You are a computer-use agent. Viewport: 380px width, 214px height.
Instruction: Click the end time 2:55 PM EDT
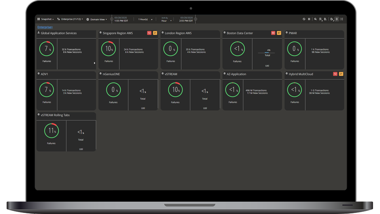(186, 21)
